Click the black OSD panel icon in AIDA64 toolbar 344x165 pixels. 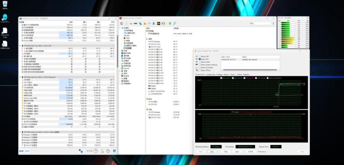click(159, 23)
